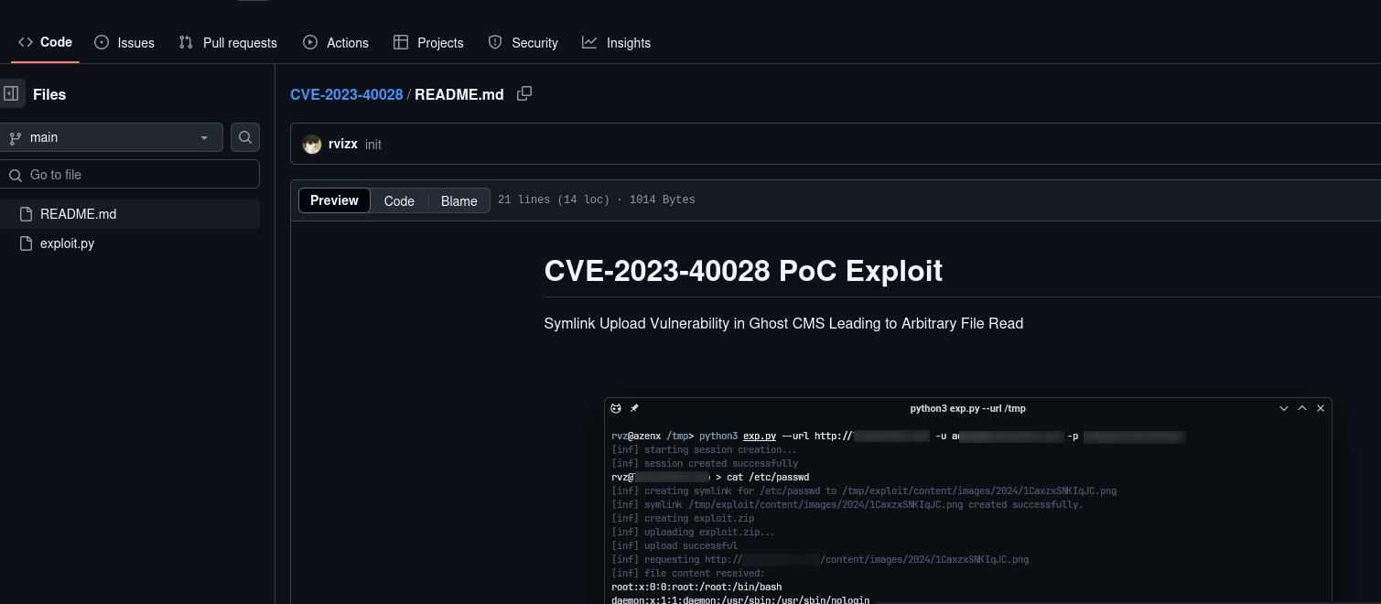Viewport: 1381px width, 604px height.
Task: Collapse the file tree panel icon
Action: coord(11,93)
